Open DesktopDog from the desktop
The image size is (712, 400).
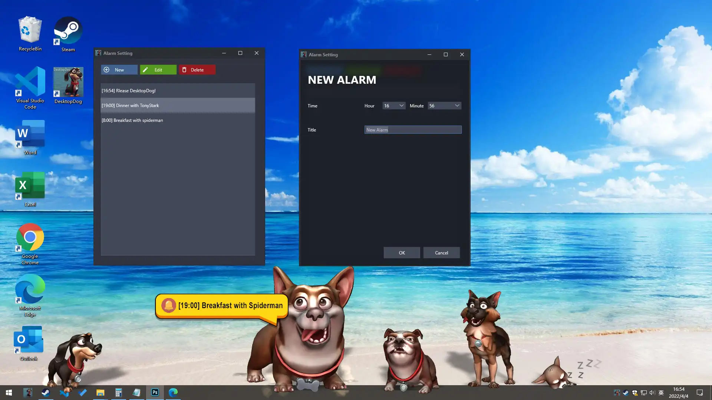point(68,82)
